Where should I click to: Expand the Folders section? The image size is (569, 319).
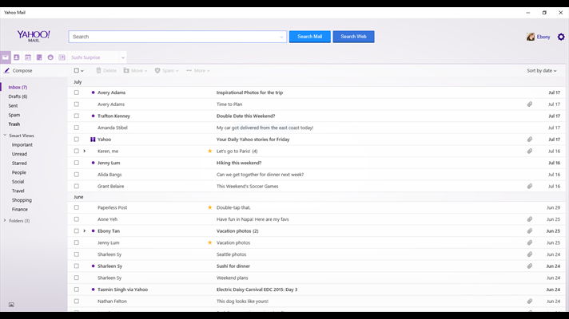pyautogui.click(x=5, y=220)
